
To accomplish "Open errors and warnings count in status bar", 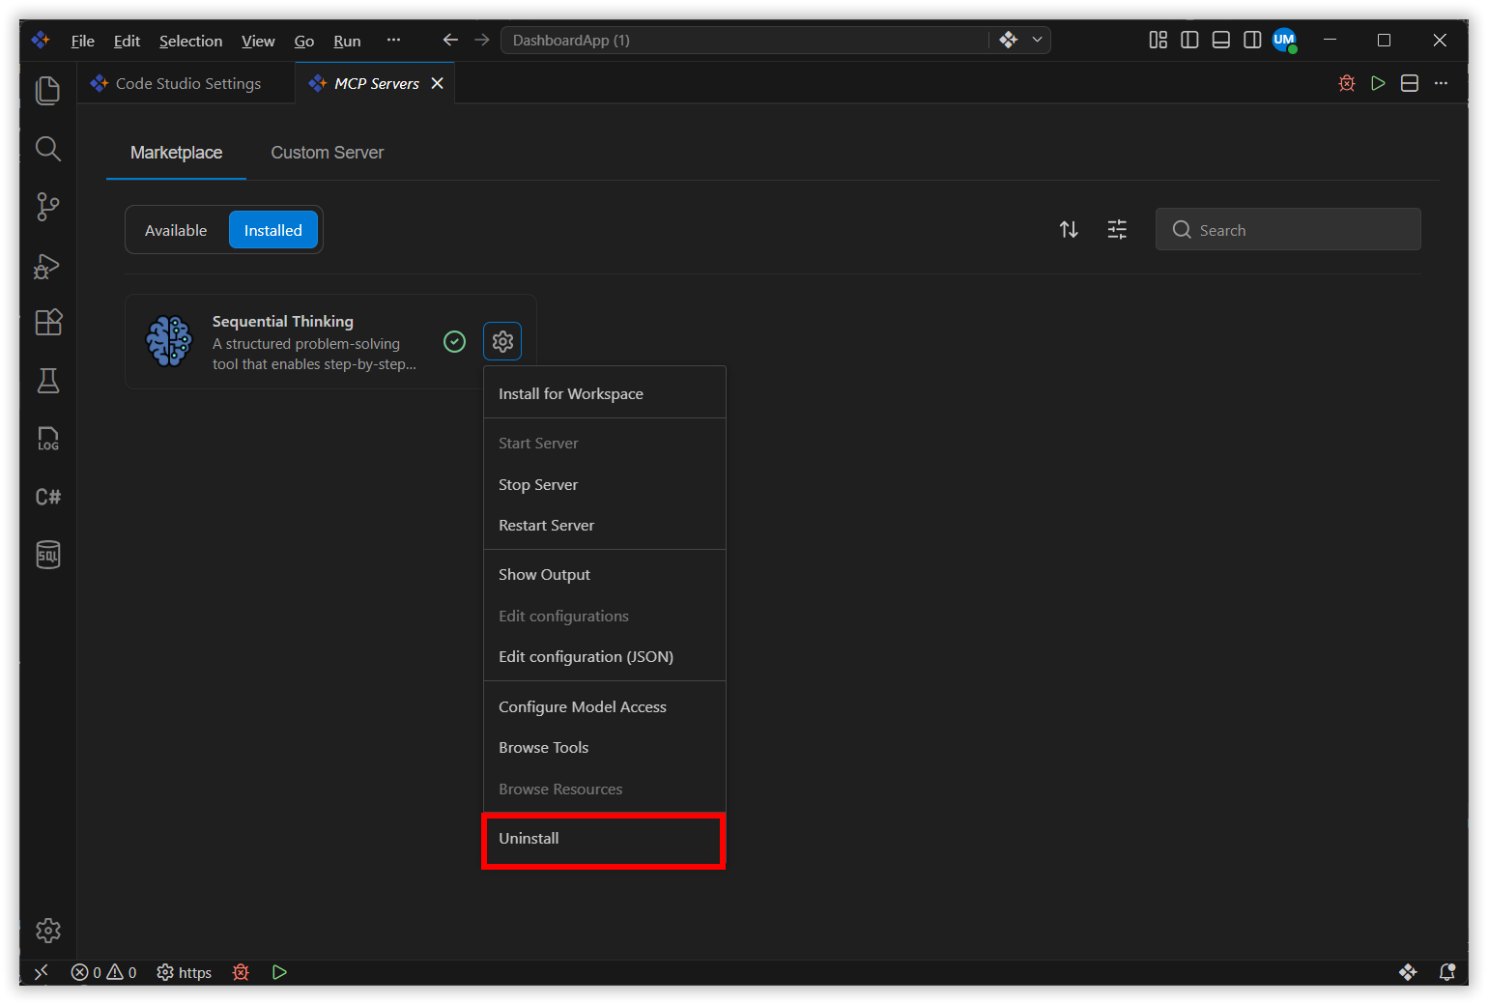I will click(x=104, y=972).
